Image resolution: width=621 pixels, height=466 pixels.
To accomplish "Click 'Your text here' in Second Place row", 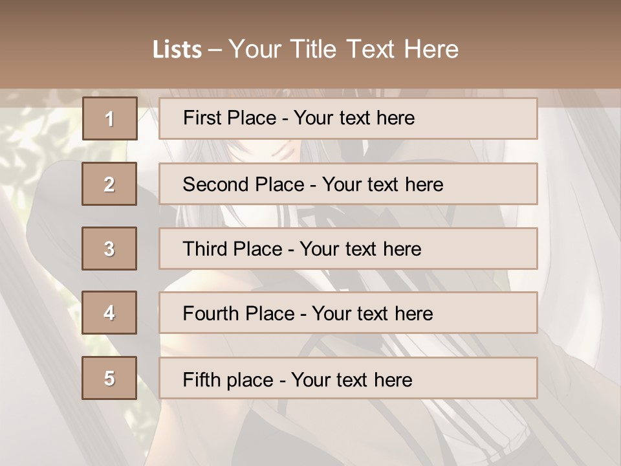I will point(382,184).
